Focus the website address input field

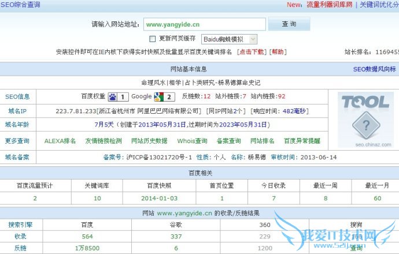coord(205,24)
